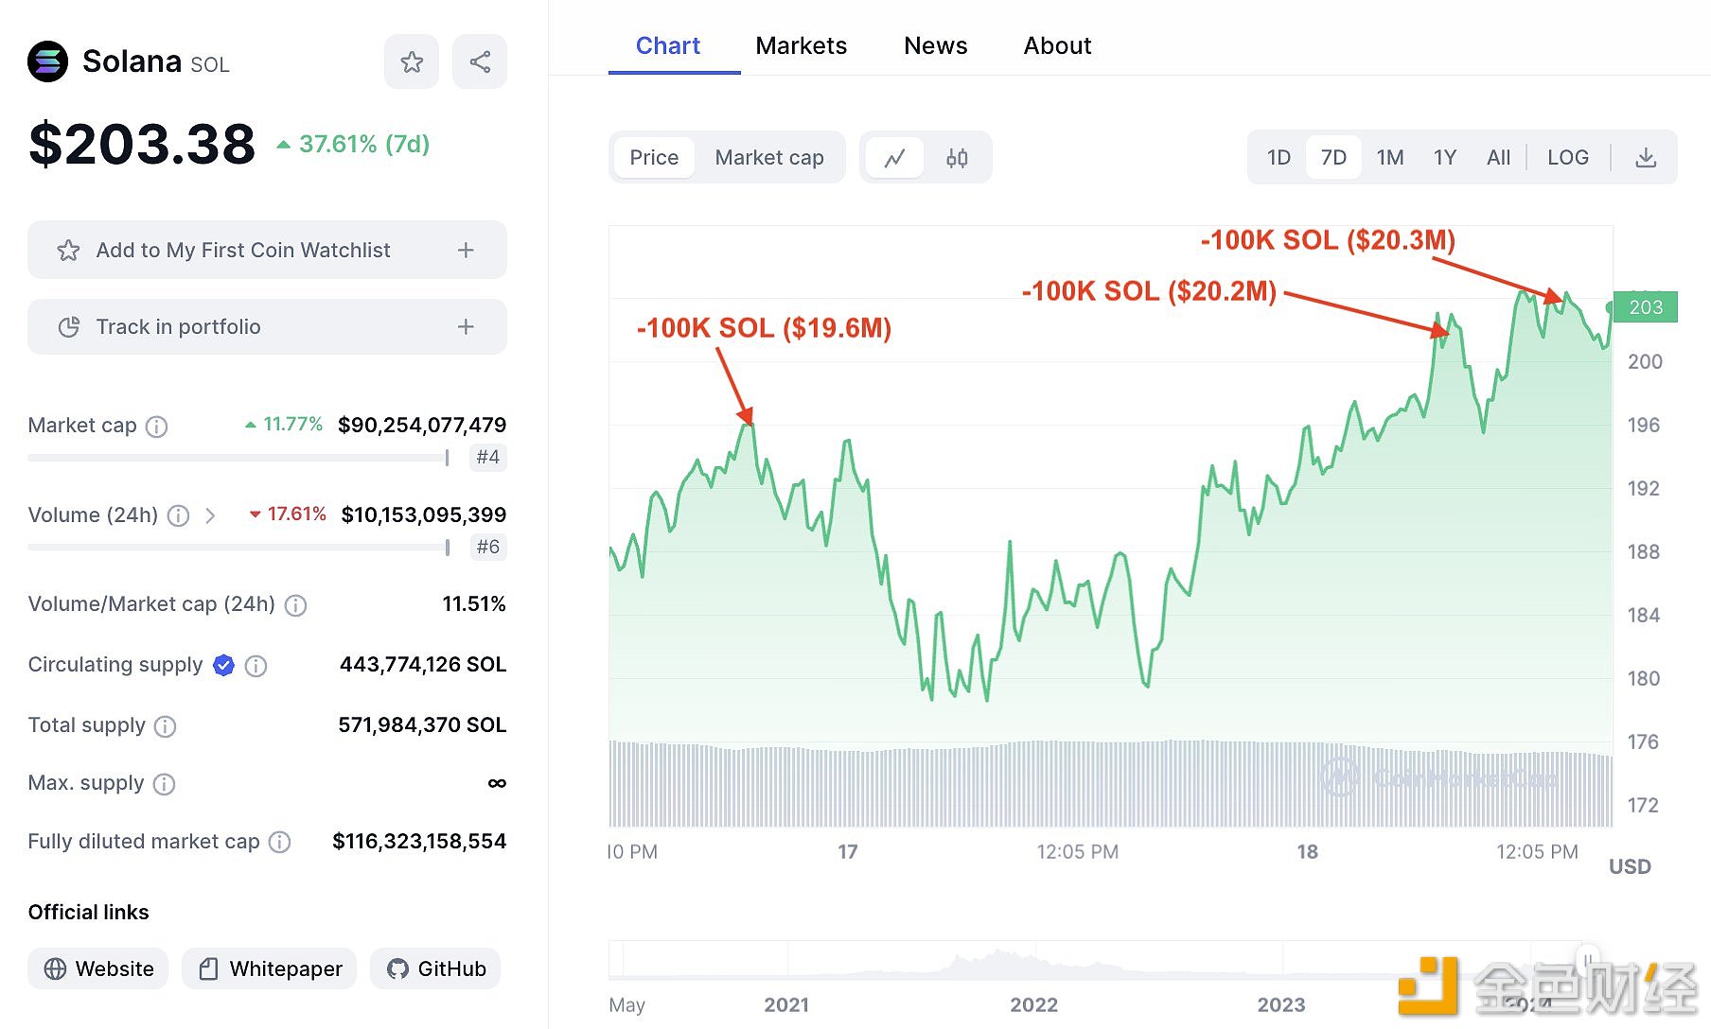This screenshot has height=1029, width=1711.
Task: Set chart range to 7D
Action: click(x=1333, y=158)
